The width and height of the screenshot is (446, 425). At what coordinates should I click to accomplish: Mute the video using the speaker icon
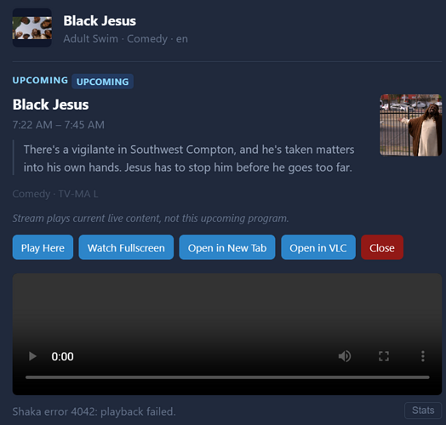pos(345,356)
